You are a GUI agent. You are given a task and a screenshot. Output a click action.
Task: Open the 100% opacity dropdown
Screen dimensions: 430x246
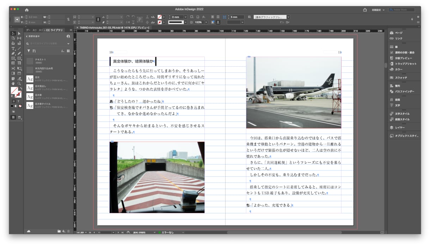pyautogui.click(x=206, y=22)
